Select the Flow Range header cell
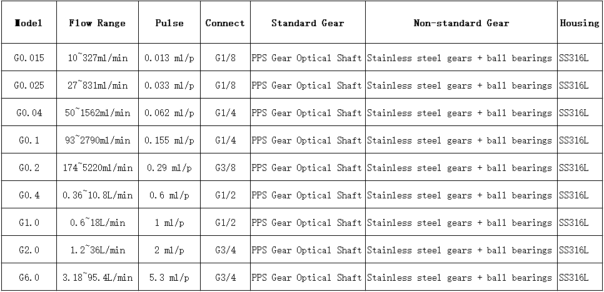Image resolution: width=604 pixels, height=292 pixels. point(98,23)
